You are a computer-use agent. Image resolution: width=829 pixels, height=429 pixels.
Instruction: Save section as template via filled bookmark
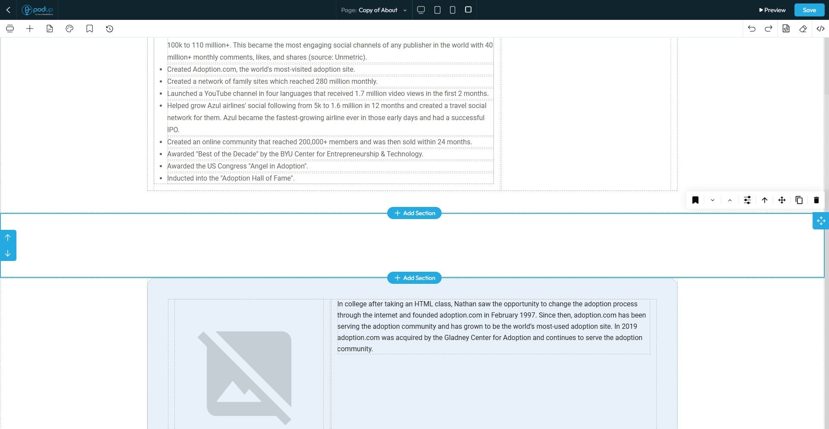point(696,200)
